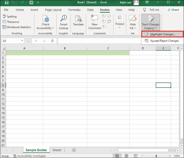Screen dimensions: 184x158
Task: Click inside the formula bar input
Action: [99, 41]
